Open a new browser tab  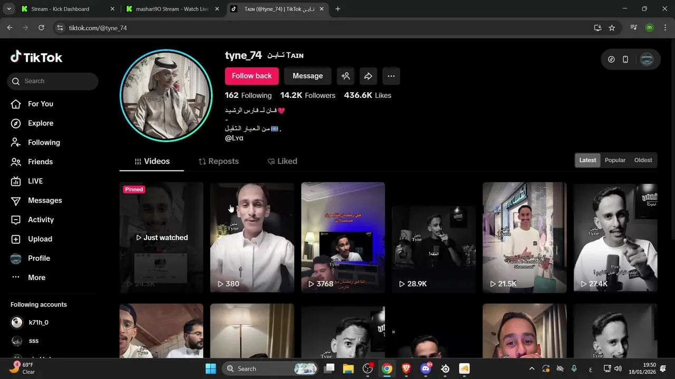(x=337, y=9)
